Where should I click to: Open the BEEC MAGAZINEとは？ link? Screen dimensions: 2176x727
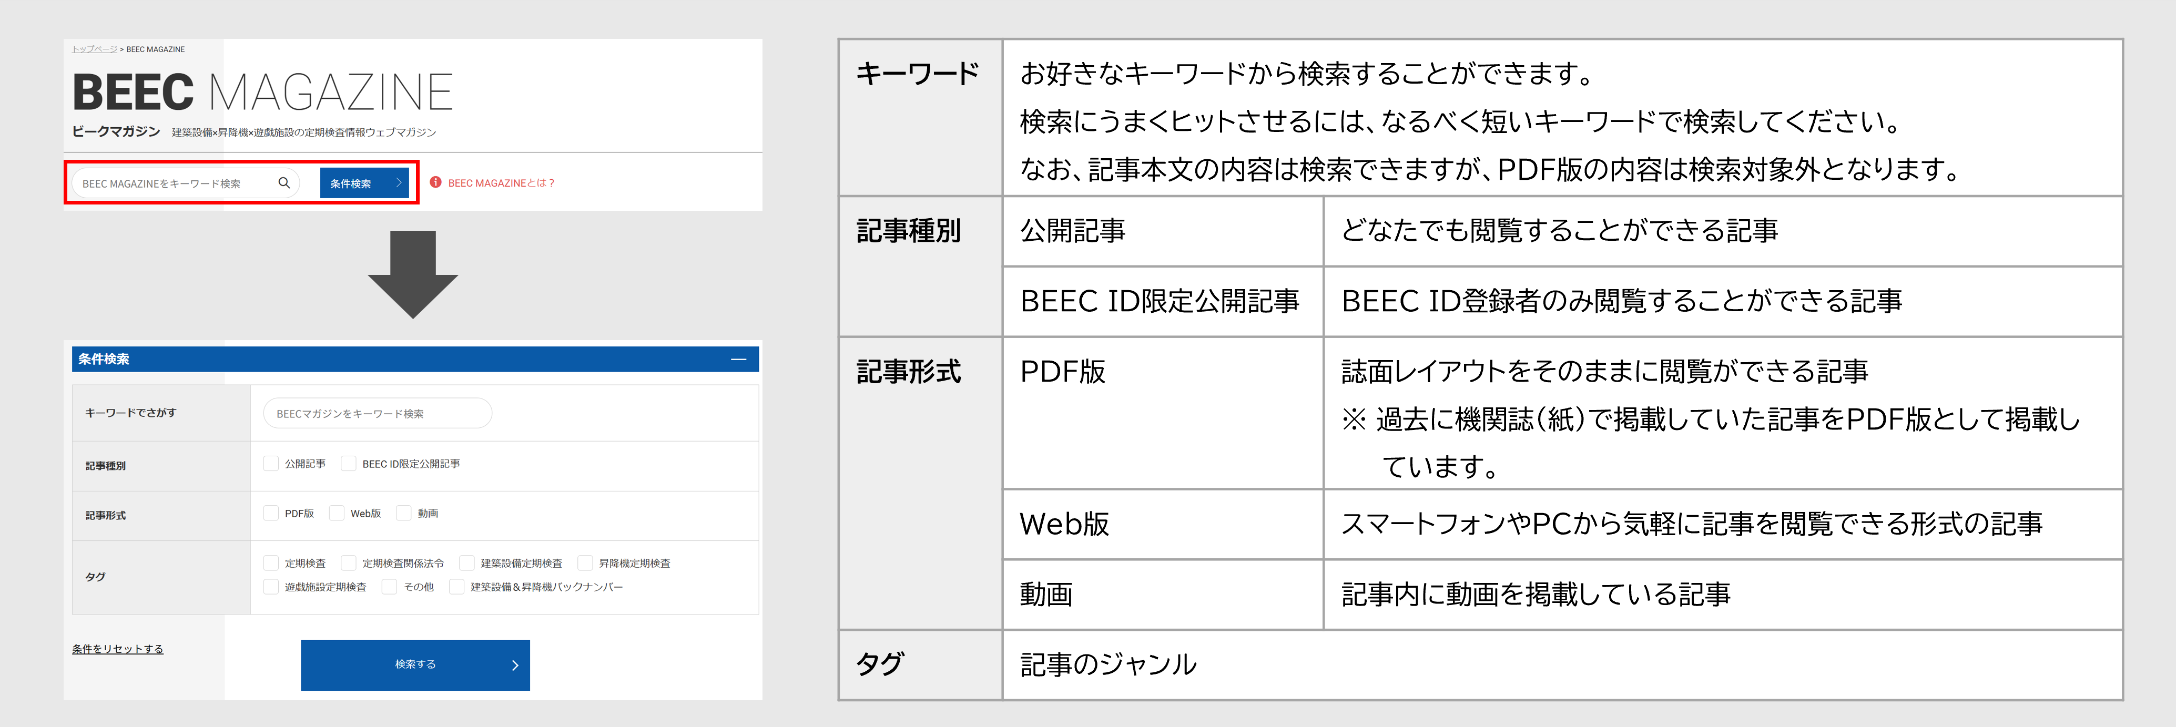click(501, 183)
